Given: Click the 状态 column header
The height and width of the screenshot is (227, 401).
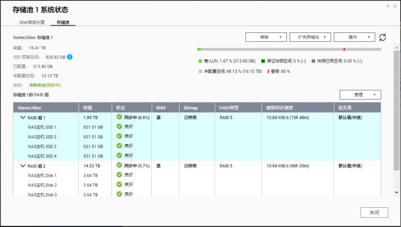Looking at the screenshot, I should (132, 108).
